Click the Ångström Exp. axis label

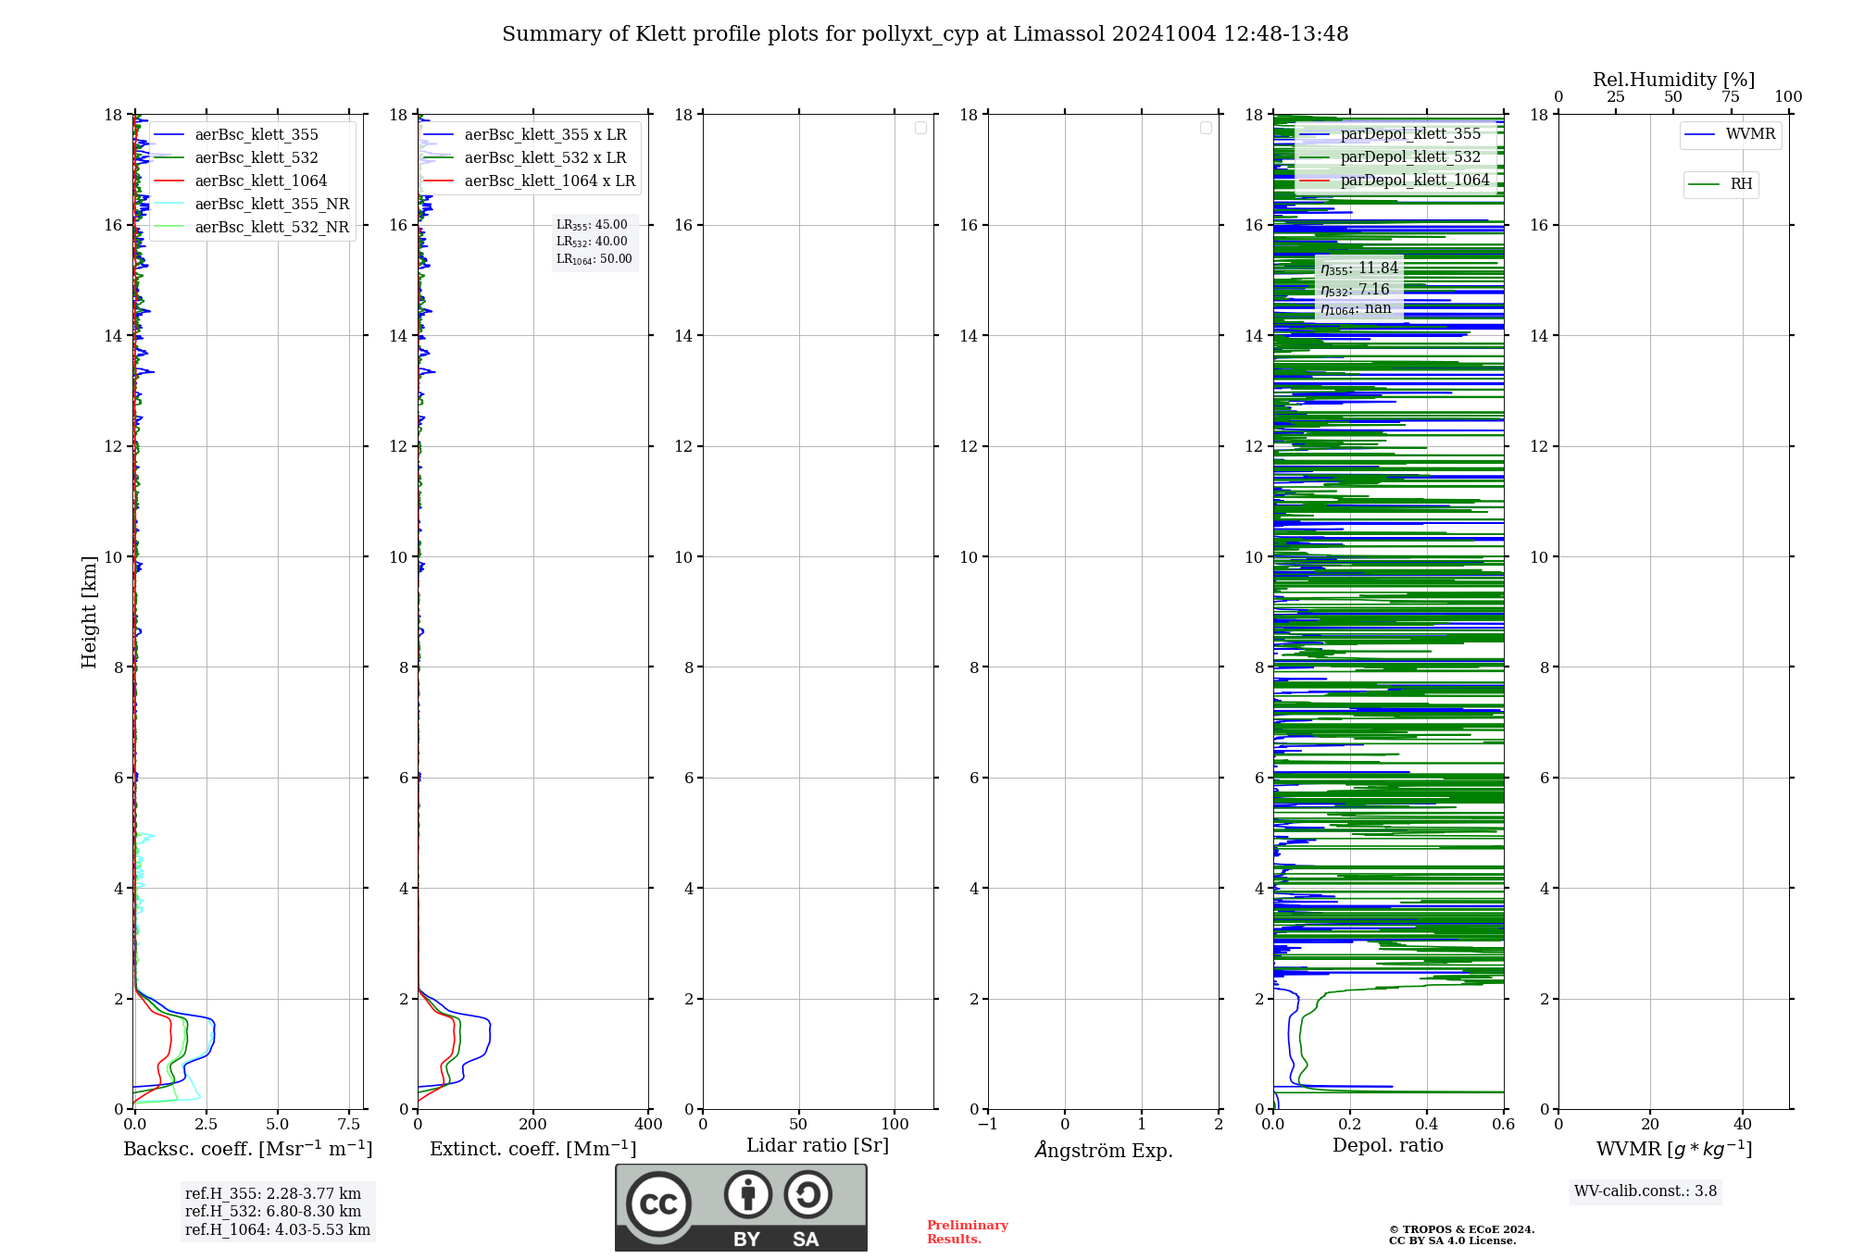coord(1104,1150)
